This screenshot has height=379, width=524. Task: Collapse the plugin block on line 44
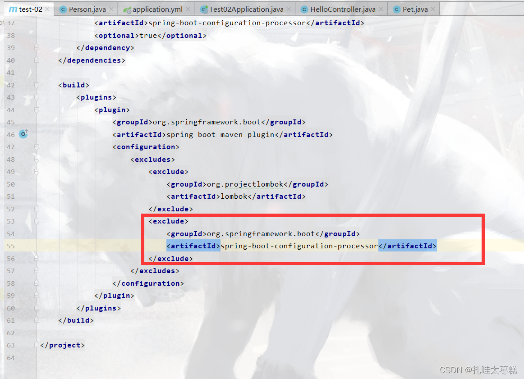37,110
